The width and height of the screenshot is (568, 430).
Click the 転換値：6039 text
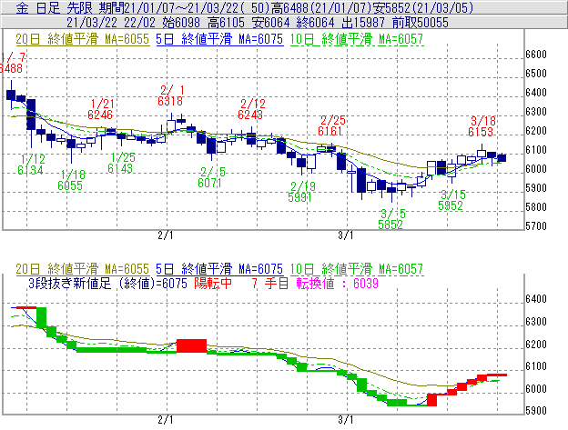coord(337,283)
